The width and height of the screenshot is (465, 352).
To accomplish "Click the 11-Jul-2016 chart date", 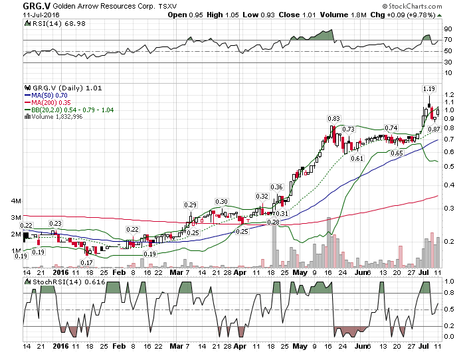I will [x=41, y=15].
